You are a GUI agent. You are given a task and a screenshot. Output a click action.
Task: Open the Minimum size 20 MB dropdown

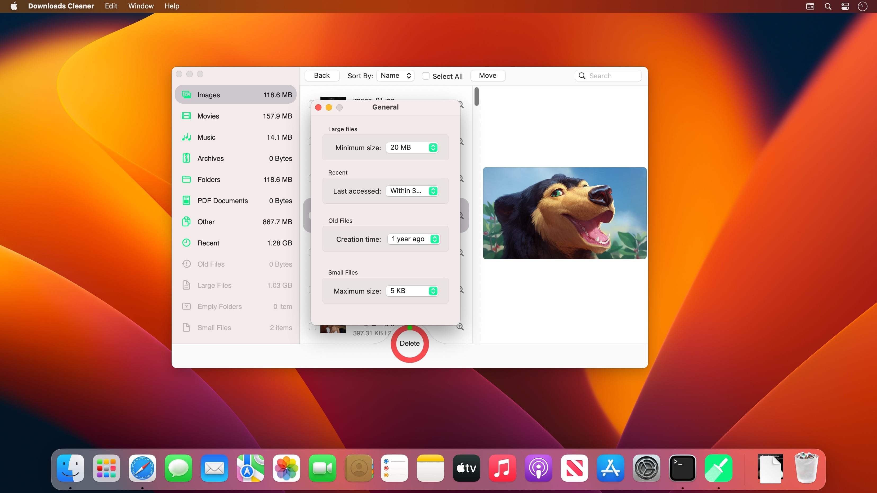click(x=412, y=147)
